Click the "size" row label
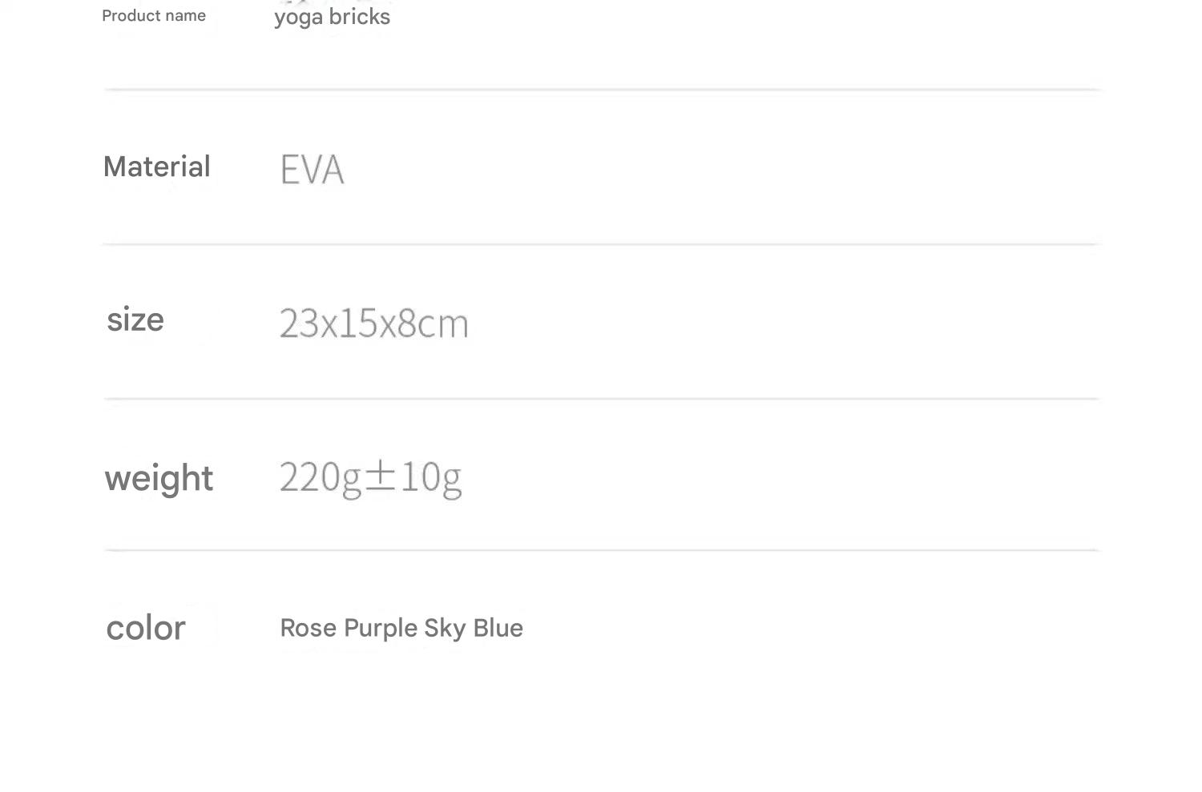Screen dimensions: 1202x792 point(135,320)
